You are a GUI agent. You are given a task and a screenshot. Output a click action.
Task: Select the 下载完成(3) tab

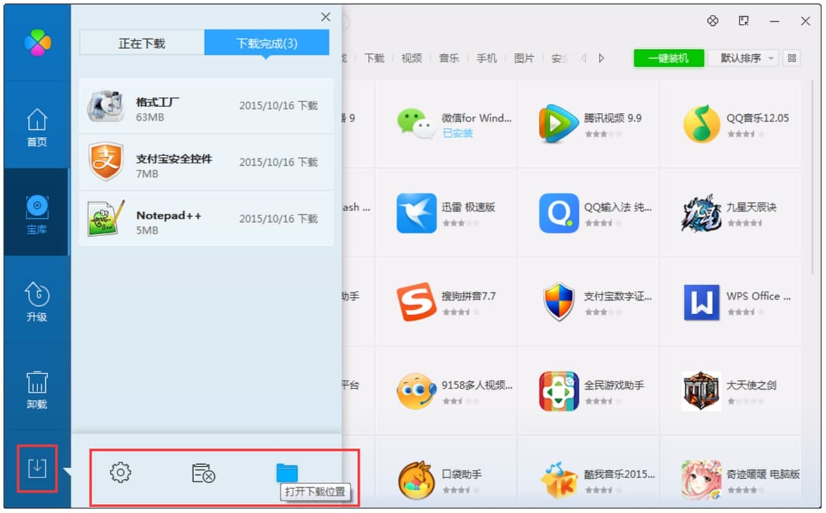coord(267,43)
